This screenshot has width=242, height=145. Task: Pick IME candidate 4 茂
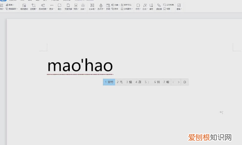[138, 82]
